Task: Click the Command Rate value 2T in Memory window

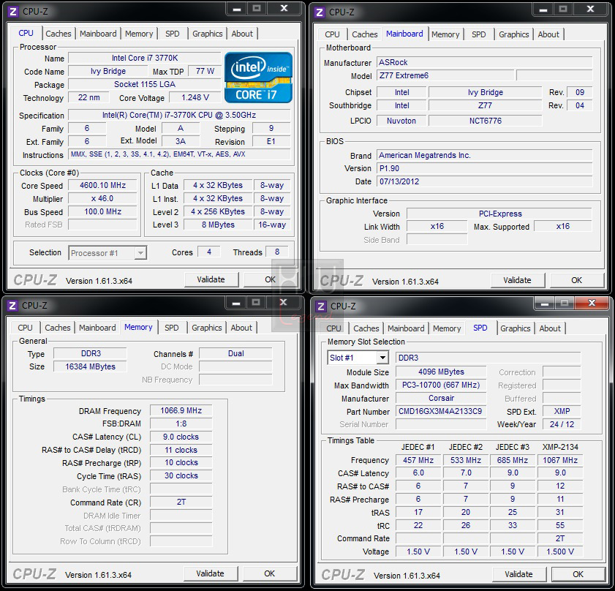Action: [x=181, y=502]
